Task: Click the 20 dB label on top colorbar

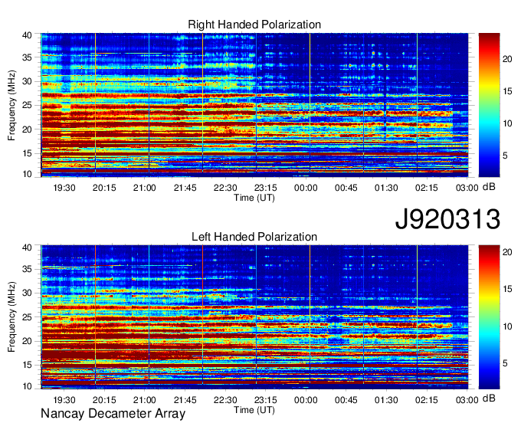Action: point(507,59)
